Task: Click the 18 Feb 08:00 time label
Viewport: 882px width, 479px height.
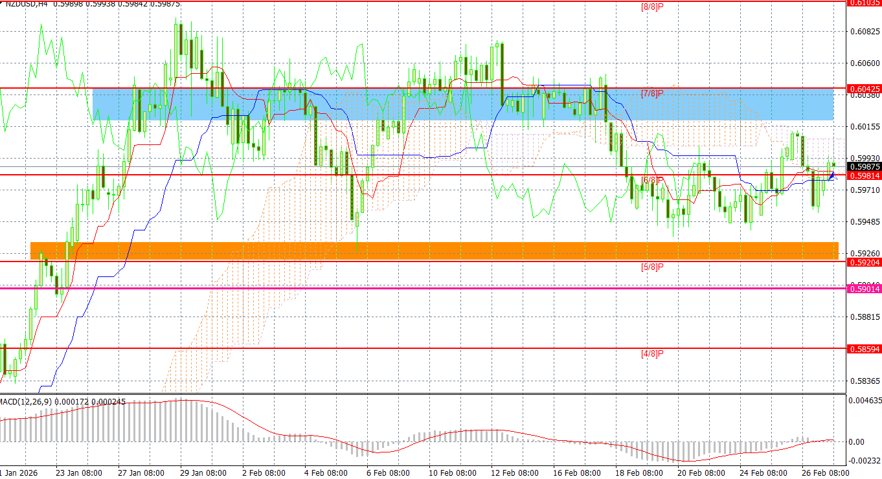Action: pyautogui.click(x=638, y=473)
